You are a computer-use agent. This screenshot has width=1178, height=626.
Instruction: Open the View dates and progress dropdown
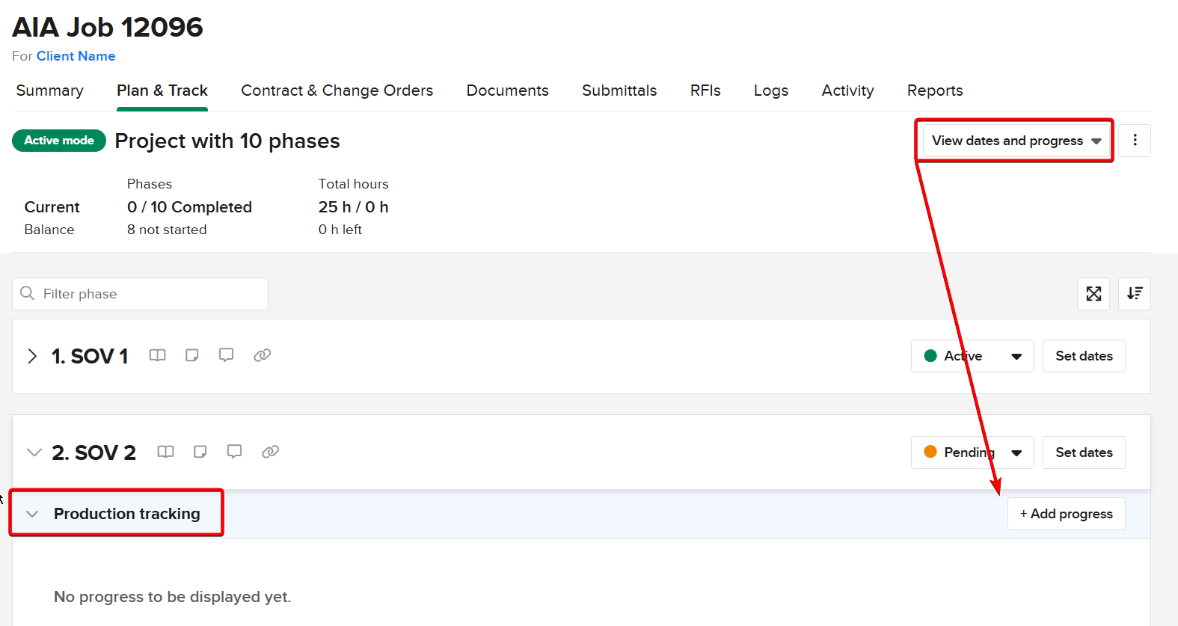[x=1015, y=141]
